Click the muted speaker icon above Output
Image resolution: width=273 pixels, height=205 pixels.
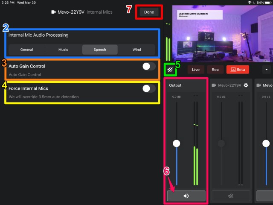pos(170,69)
